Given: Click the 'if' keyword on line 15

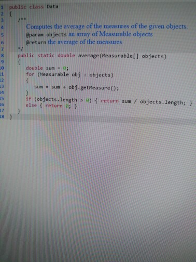Looking at the screenshot, I should [x=29, y=99].
